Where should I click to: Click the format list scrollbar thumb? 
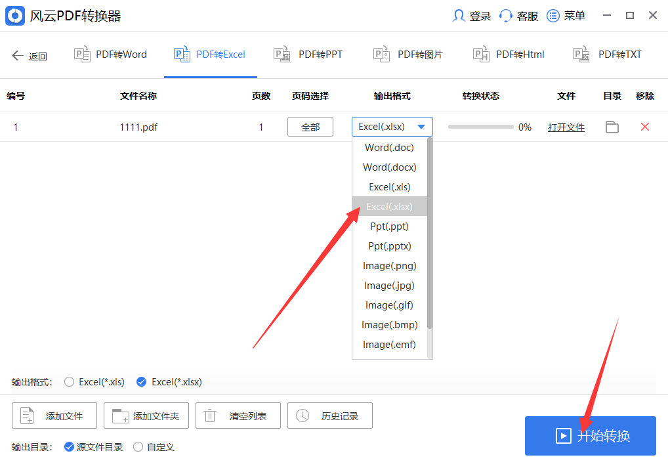(x=430, y=233)
